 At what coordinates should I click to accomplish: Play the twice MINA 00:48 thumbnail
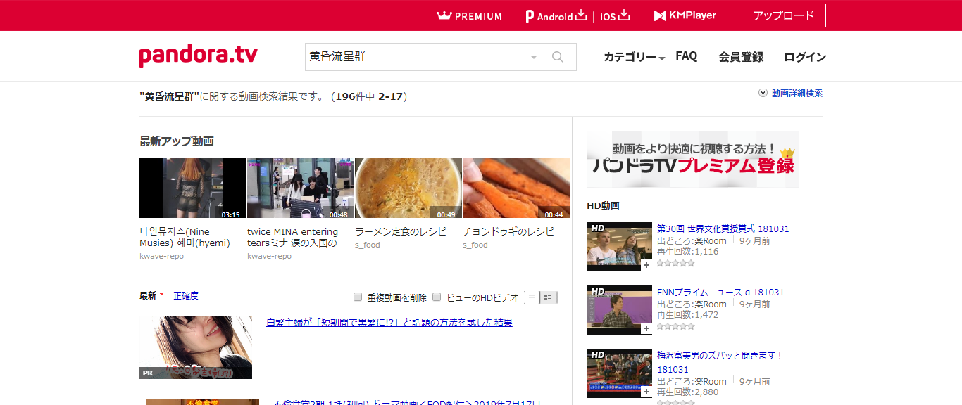point(301,188)
